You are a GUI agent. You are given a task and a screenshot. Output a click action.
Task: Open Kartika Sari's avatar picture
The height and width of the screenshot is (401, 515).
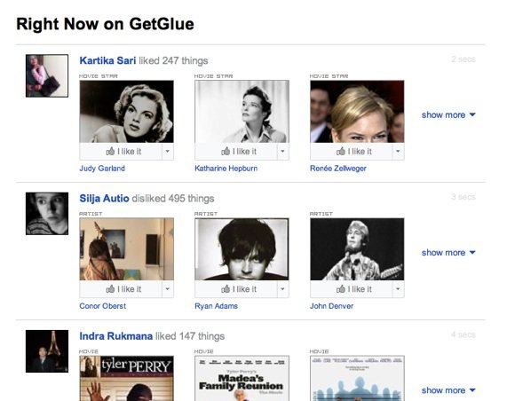pos(47,75)
